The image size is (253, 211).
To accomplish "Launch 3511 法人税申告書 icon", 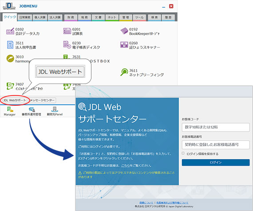I will pyautogui.click(x=10, y=45).
